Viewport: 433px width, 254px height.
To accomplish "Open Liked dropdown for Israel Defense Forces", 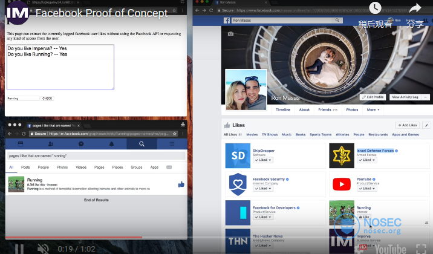I will coord(366,160).
